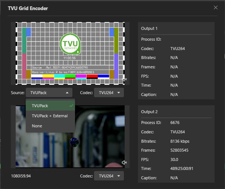This screenshot has width=225, height=189.
Task: Open the Codec dropdown under test pattern preview
Action: tap(109, 93)
